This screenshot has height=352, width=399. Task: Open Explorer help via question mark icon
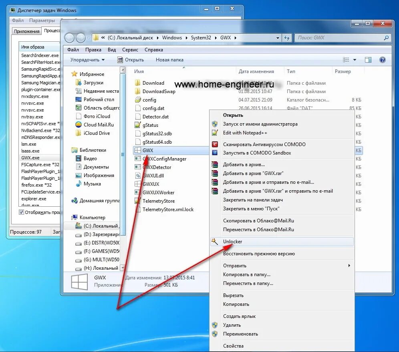383,59
